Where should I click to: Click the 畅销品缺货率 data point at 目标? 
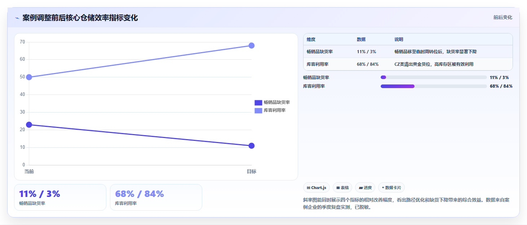pos(252,146)
